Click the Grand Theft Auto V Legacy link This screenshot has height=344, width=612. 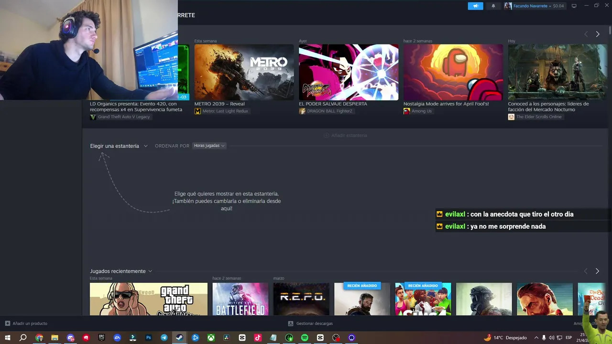pyautogui.click(x=124, y=117)
